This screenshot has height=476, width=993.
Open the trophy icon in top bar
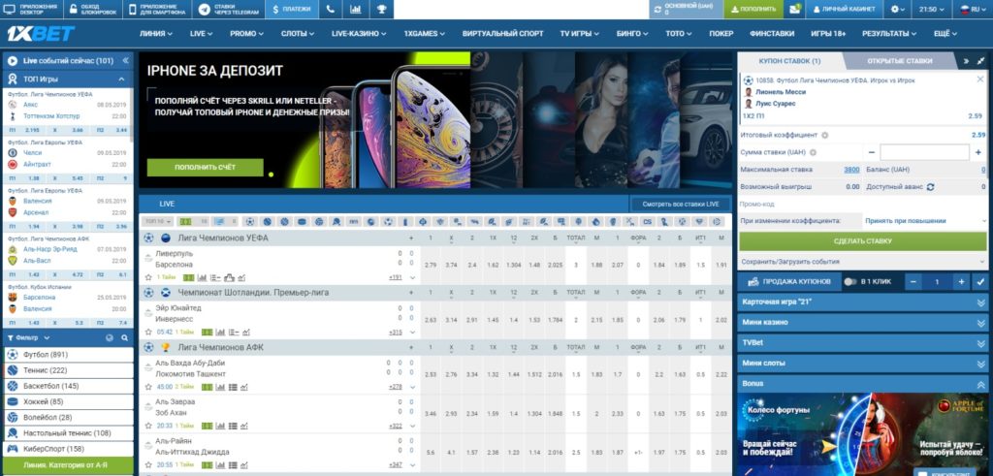click(381, 10)
